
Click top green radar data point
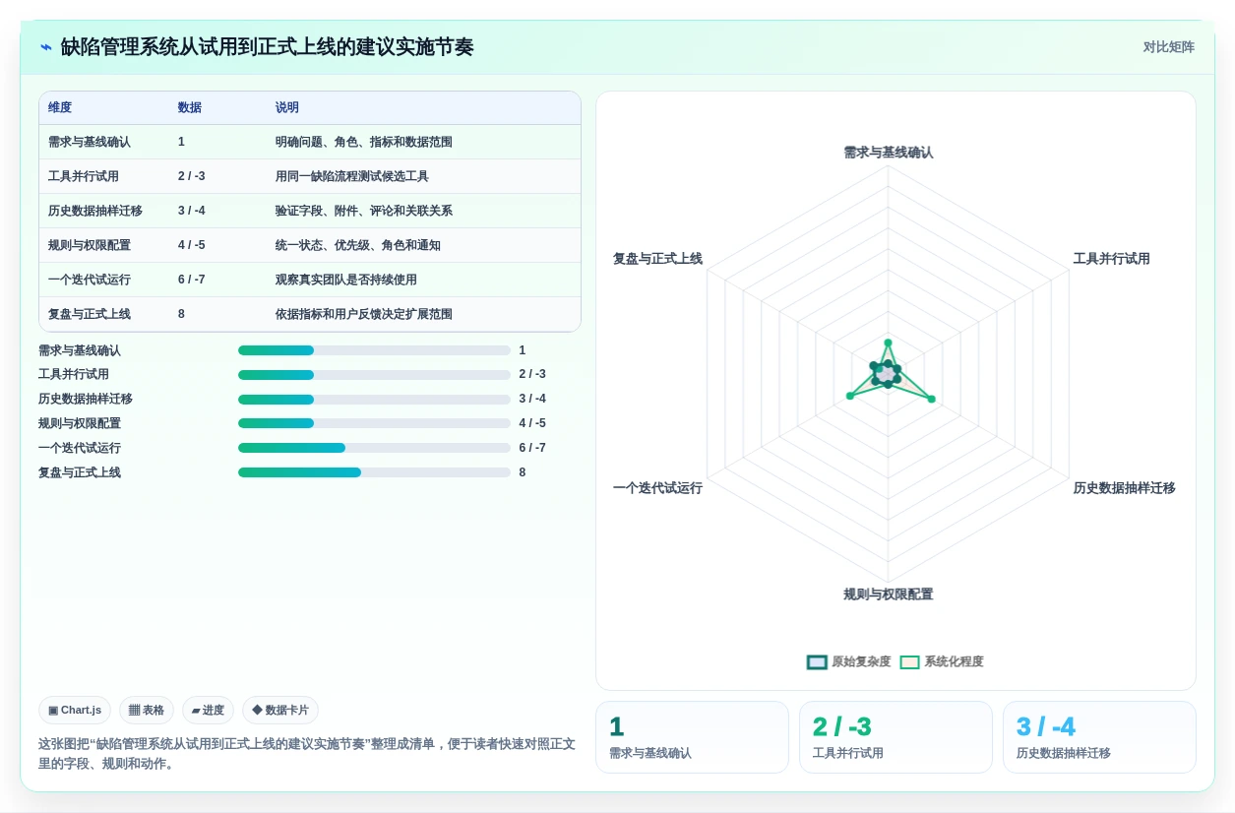click(x=888, y=344)
